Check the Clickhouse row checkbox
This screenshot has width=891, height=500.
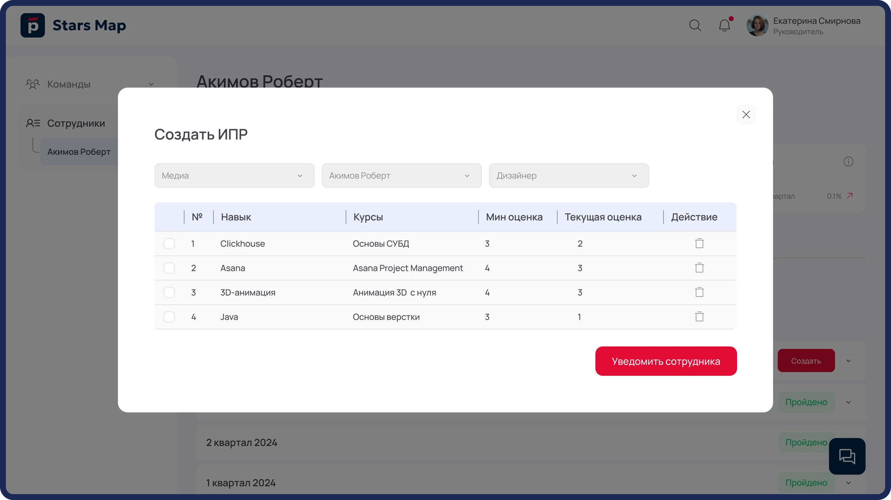(169, 244)
